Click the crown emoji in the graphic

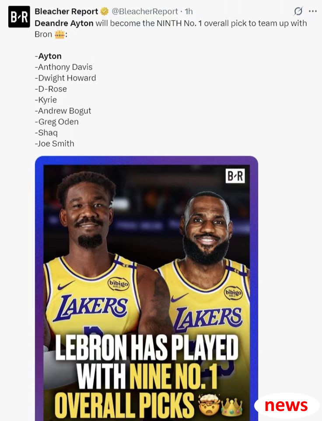click(x=232, y=406)
